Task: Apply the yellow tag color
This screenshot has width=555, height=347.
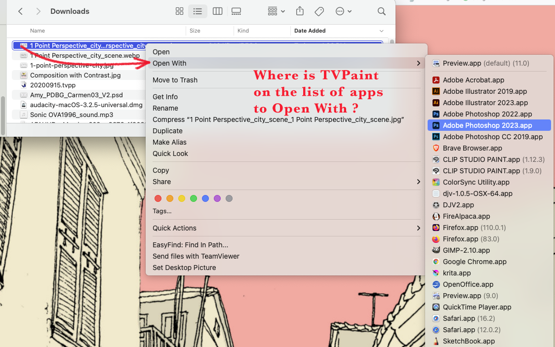Action: (x=182, y=198)
